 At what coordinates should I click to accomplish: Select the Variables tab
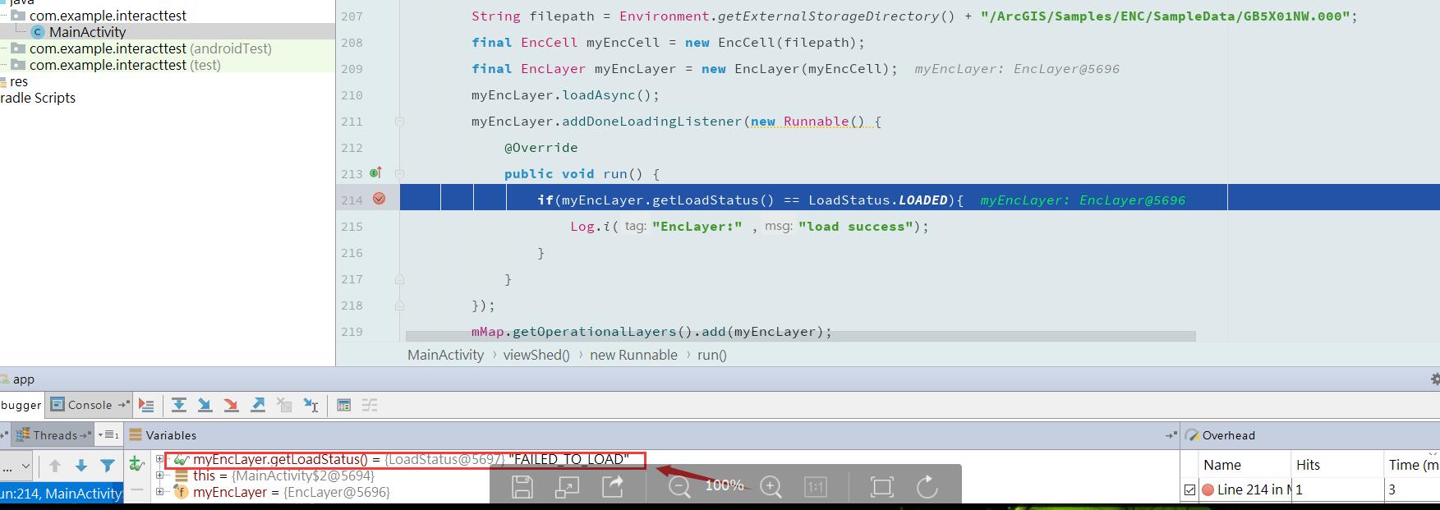163,435
